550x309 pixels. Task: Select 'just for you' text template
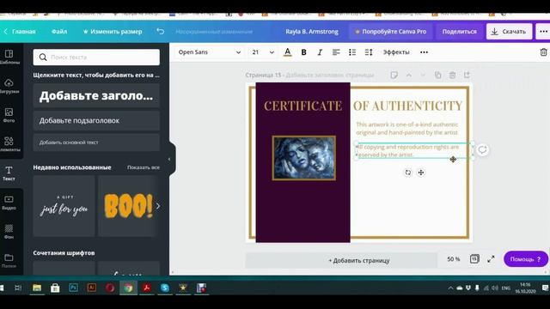(x=64, y=206)
